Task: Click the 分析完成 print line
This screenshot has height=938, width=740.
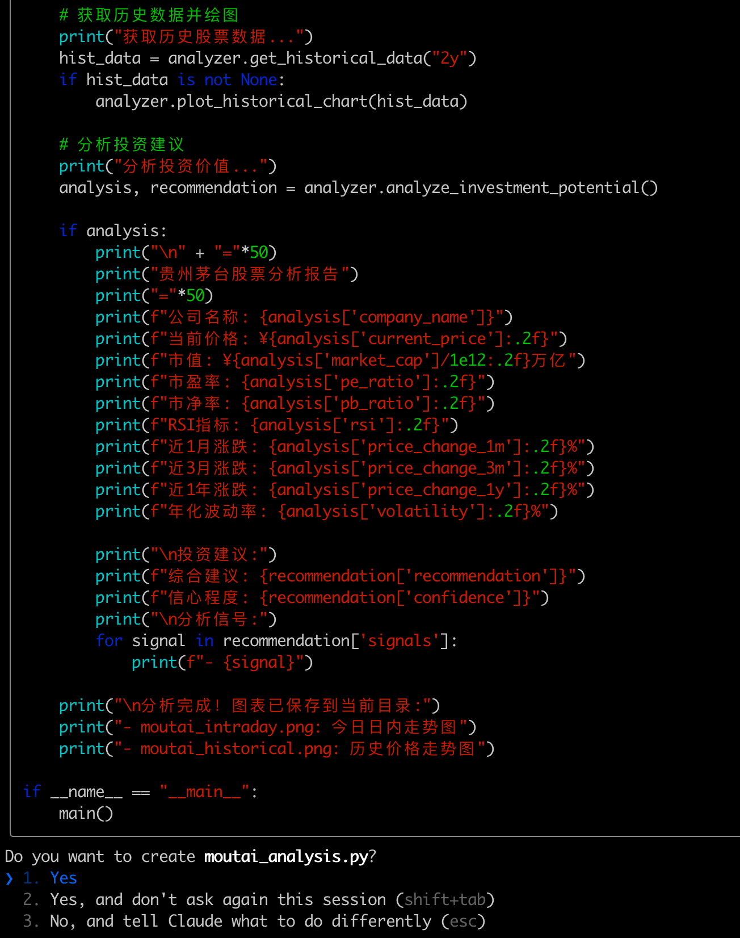Action: pos(250,705)
